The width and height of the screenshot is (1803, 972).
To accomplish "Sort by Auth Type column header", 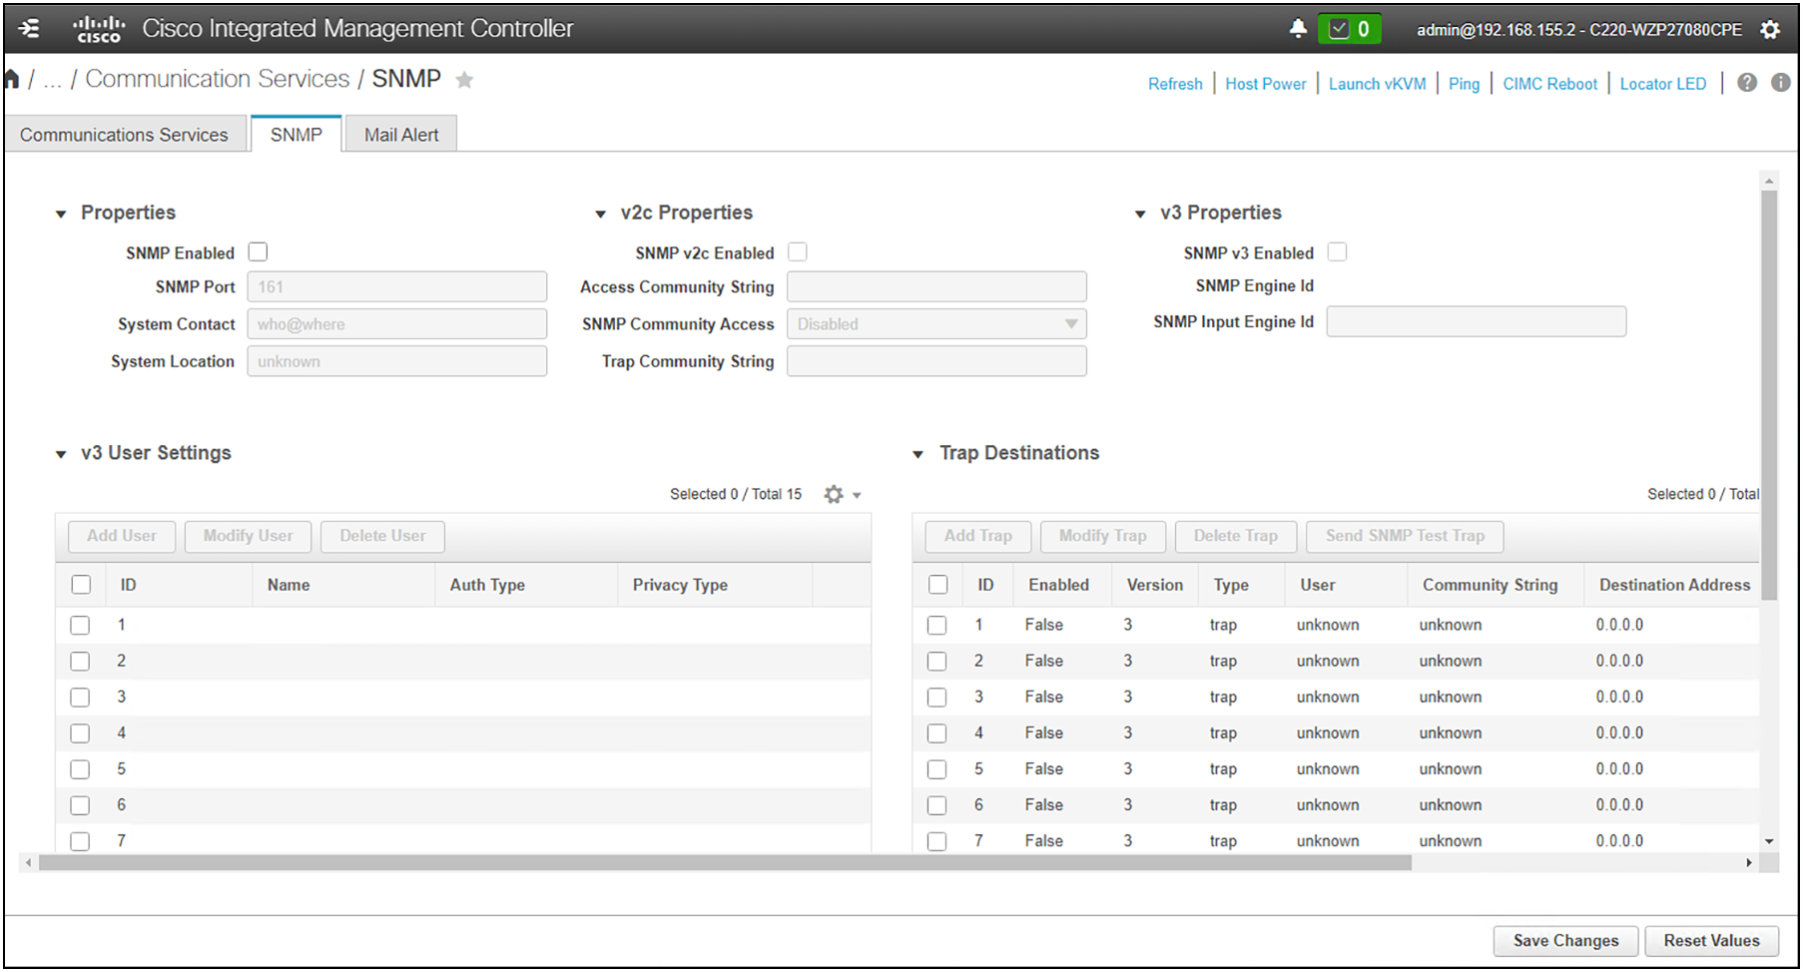I will tap(527, 585).
